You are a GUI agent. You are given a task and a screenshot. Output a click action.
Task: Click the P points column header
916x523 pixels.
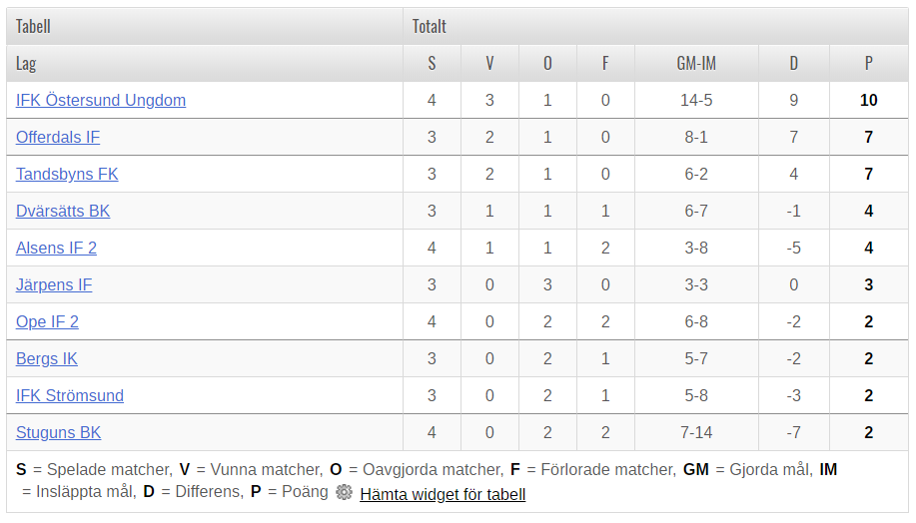tap(869, 63)
